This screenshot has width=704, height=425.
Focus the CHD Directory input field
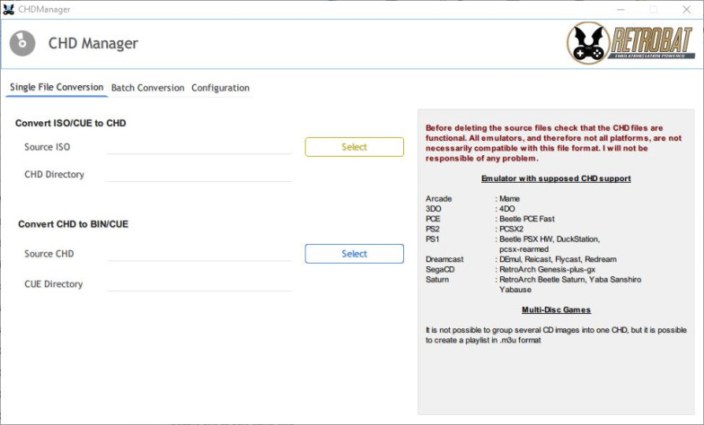(x=199, y=174)
